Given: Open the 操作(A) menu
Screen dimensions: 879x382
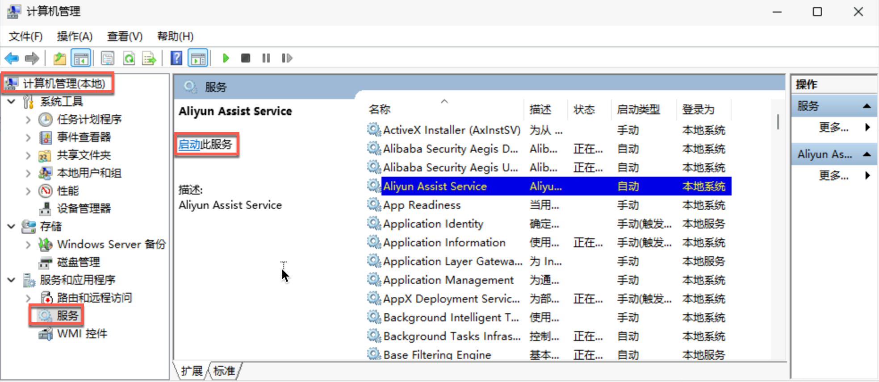Looking at the screenshot, I should coord(75,37).
